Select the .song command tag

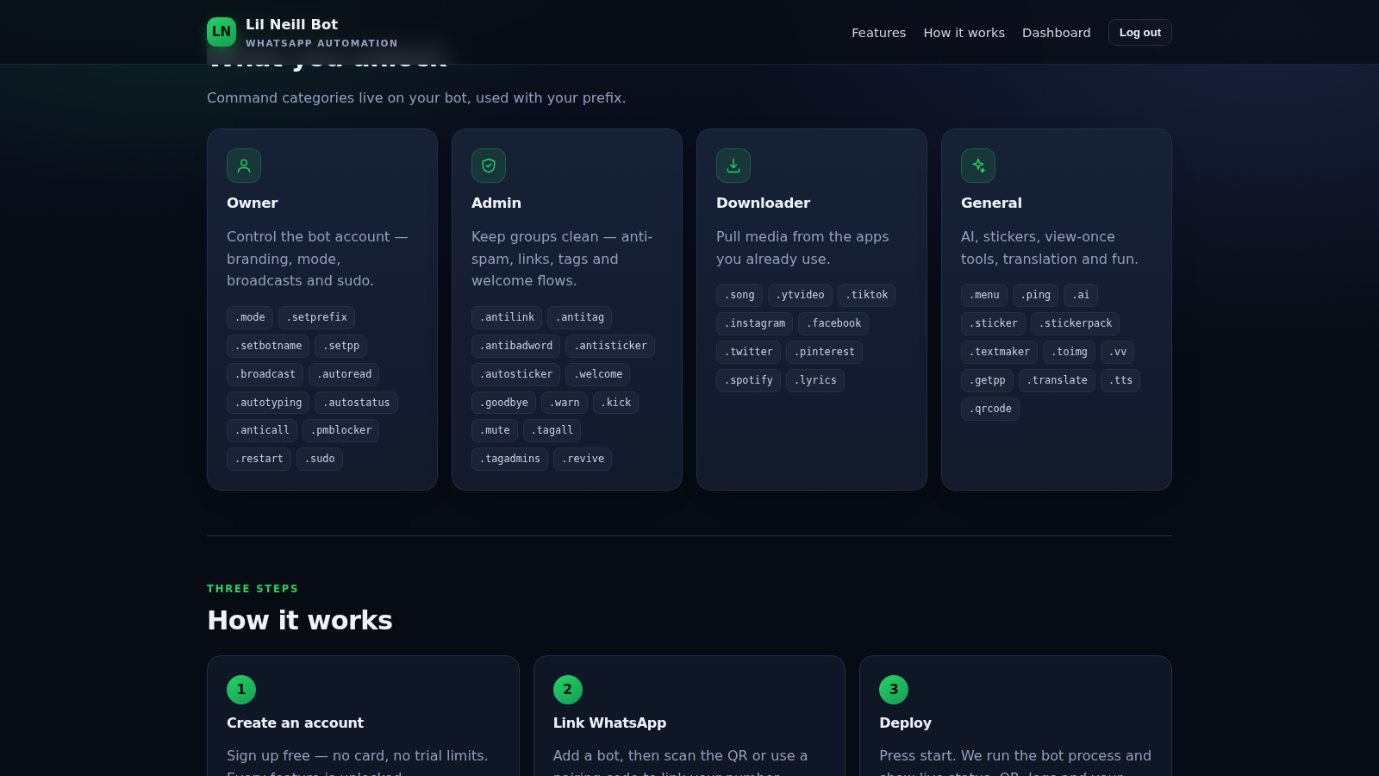pos(739,295)
